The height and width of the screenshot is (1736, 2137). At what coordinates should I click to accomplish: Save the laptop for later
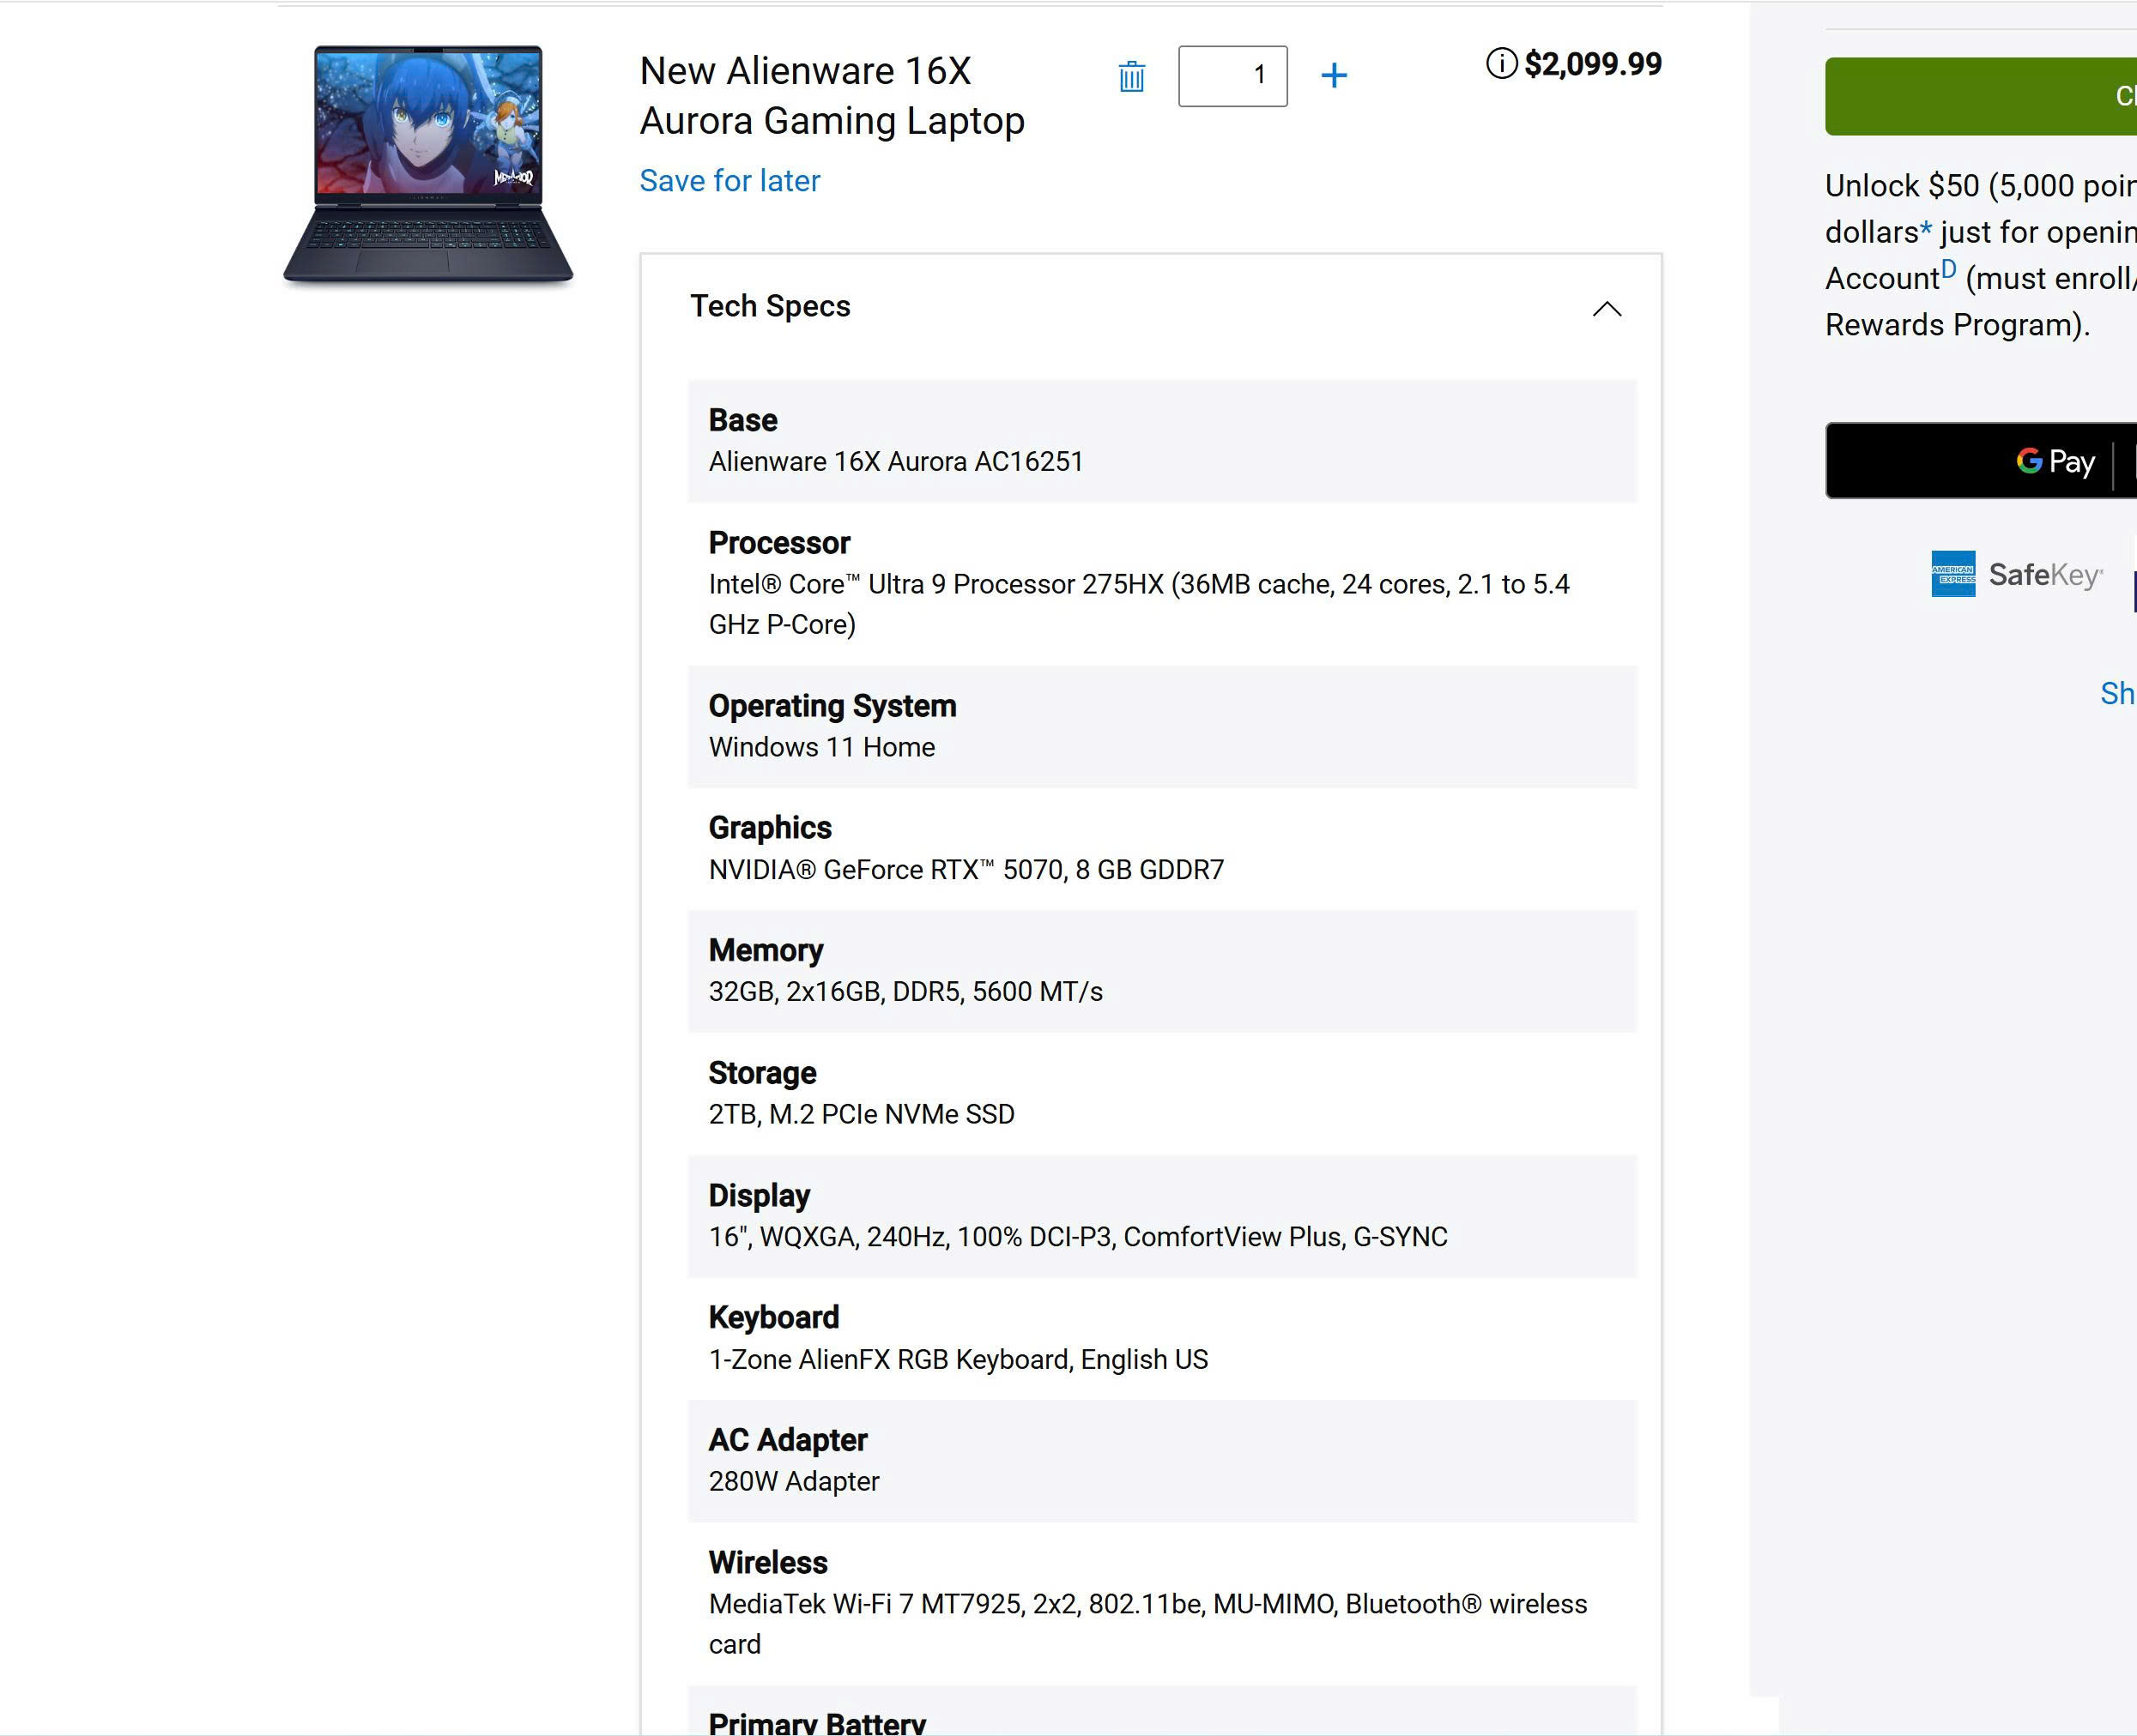pos(729,181)
